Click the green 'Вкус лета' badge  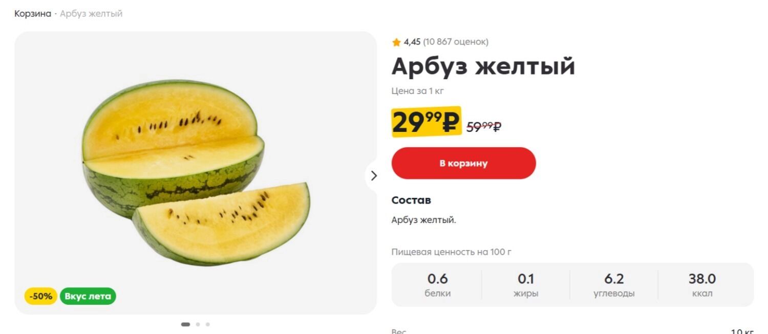(88, 296)
